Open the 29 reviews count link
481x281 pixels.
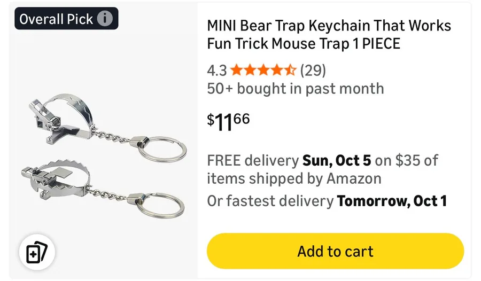[x=313, y=70]
